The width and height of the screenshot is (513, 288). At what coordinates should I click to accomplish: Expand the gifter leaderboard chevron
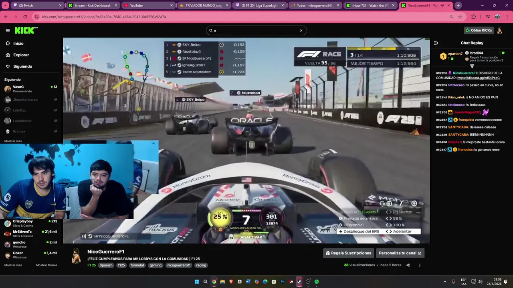(x=472, y=66)
